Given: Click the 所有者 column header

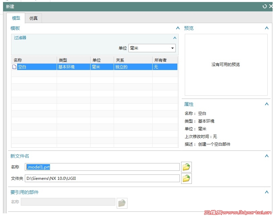Looking at the screenshot, I should 165,60.
